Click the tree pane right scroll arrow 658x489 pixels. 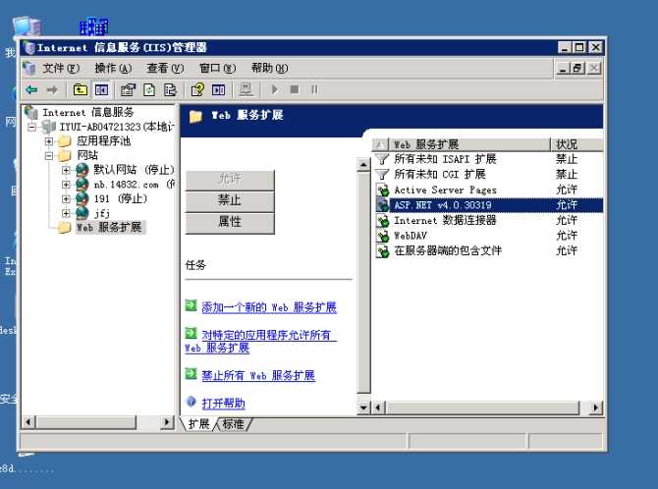(x=167, y=422)
